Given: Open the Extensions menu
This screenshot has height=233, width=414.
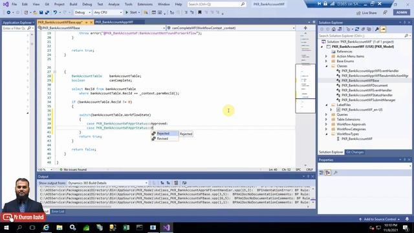Looking at the screenshot, I should (x=145, y=5).
